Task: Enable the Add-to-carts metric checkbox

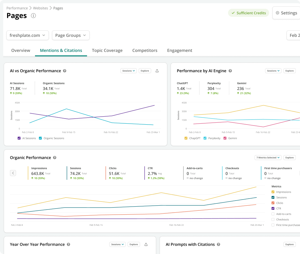Action: 273,214
